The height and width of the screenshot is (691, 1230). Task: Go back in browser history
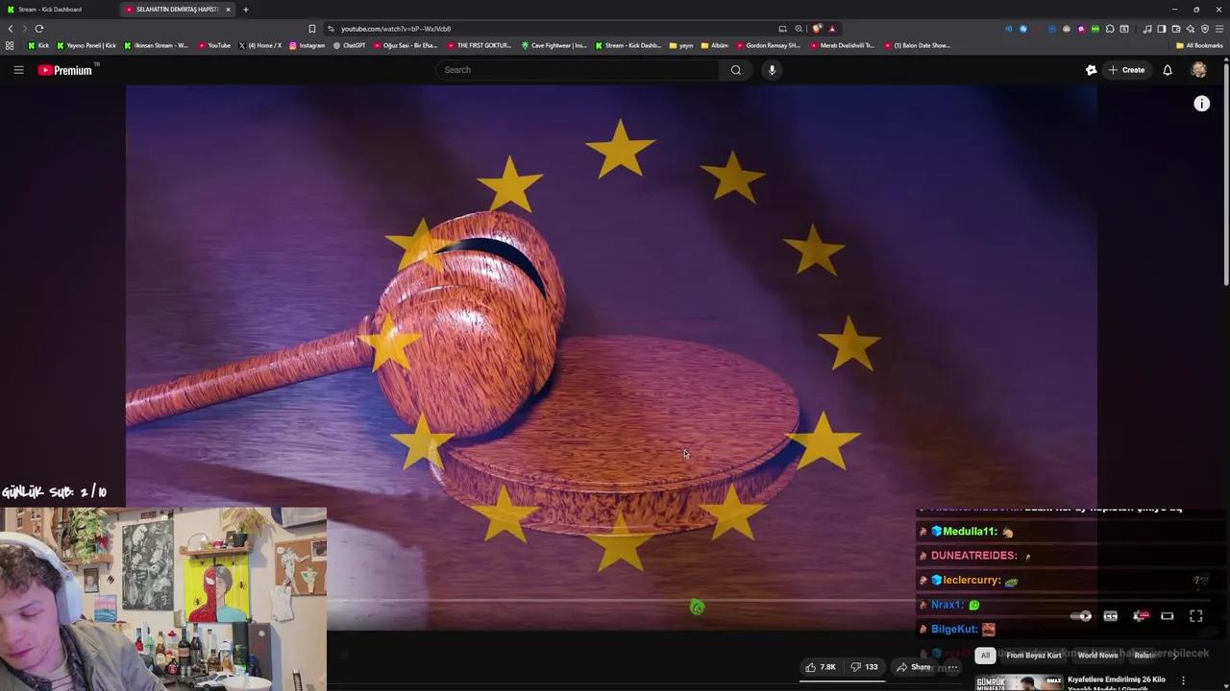tap(11, 29)
